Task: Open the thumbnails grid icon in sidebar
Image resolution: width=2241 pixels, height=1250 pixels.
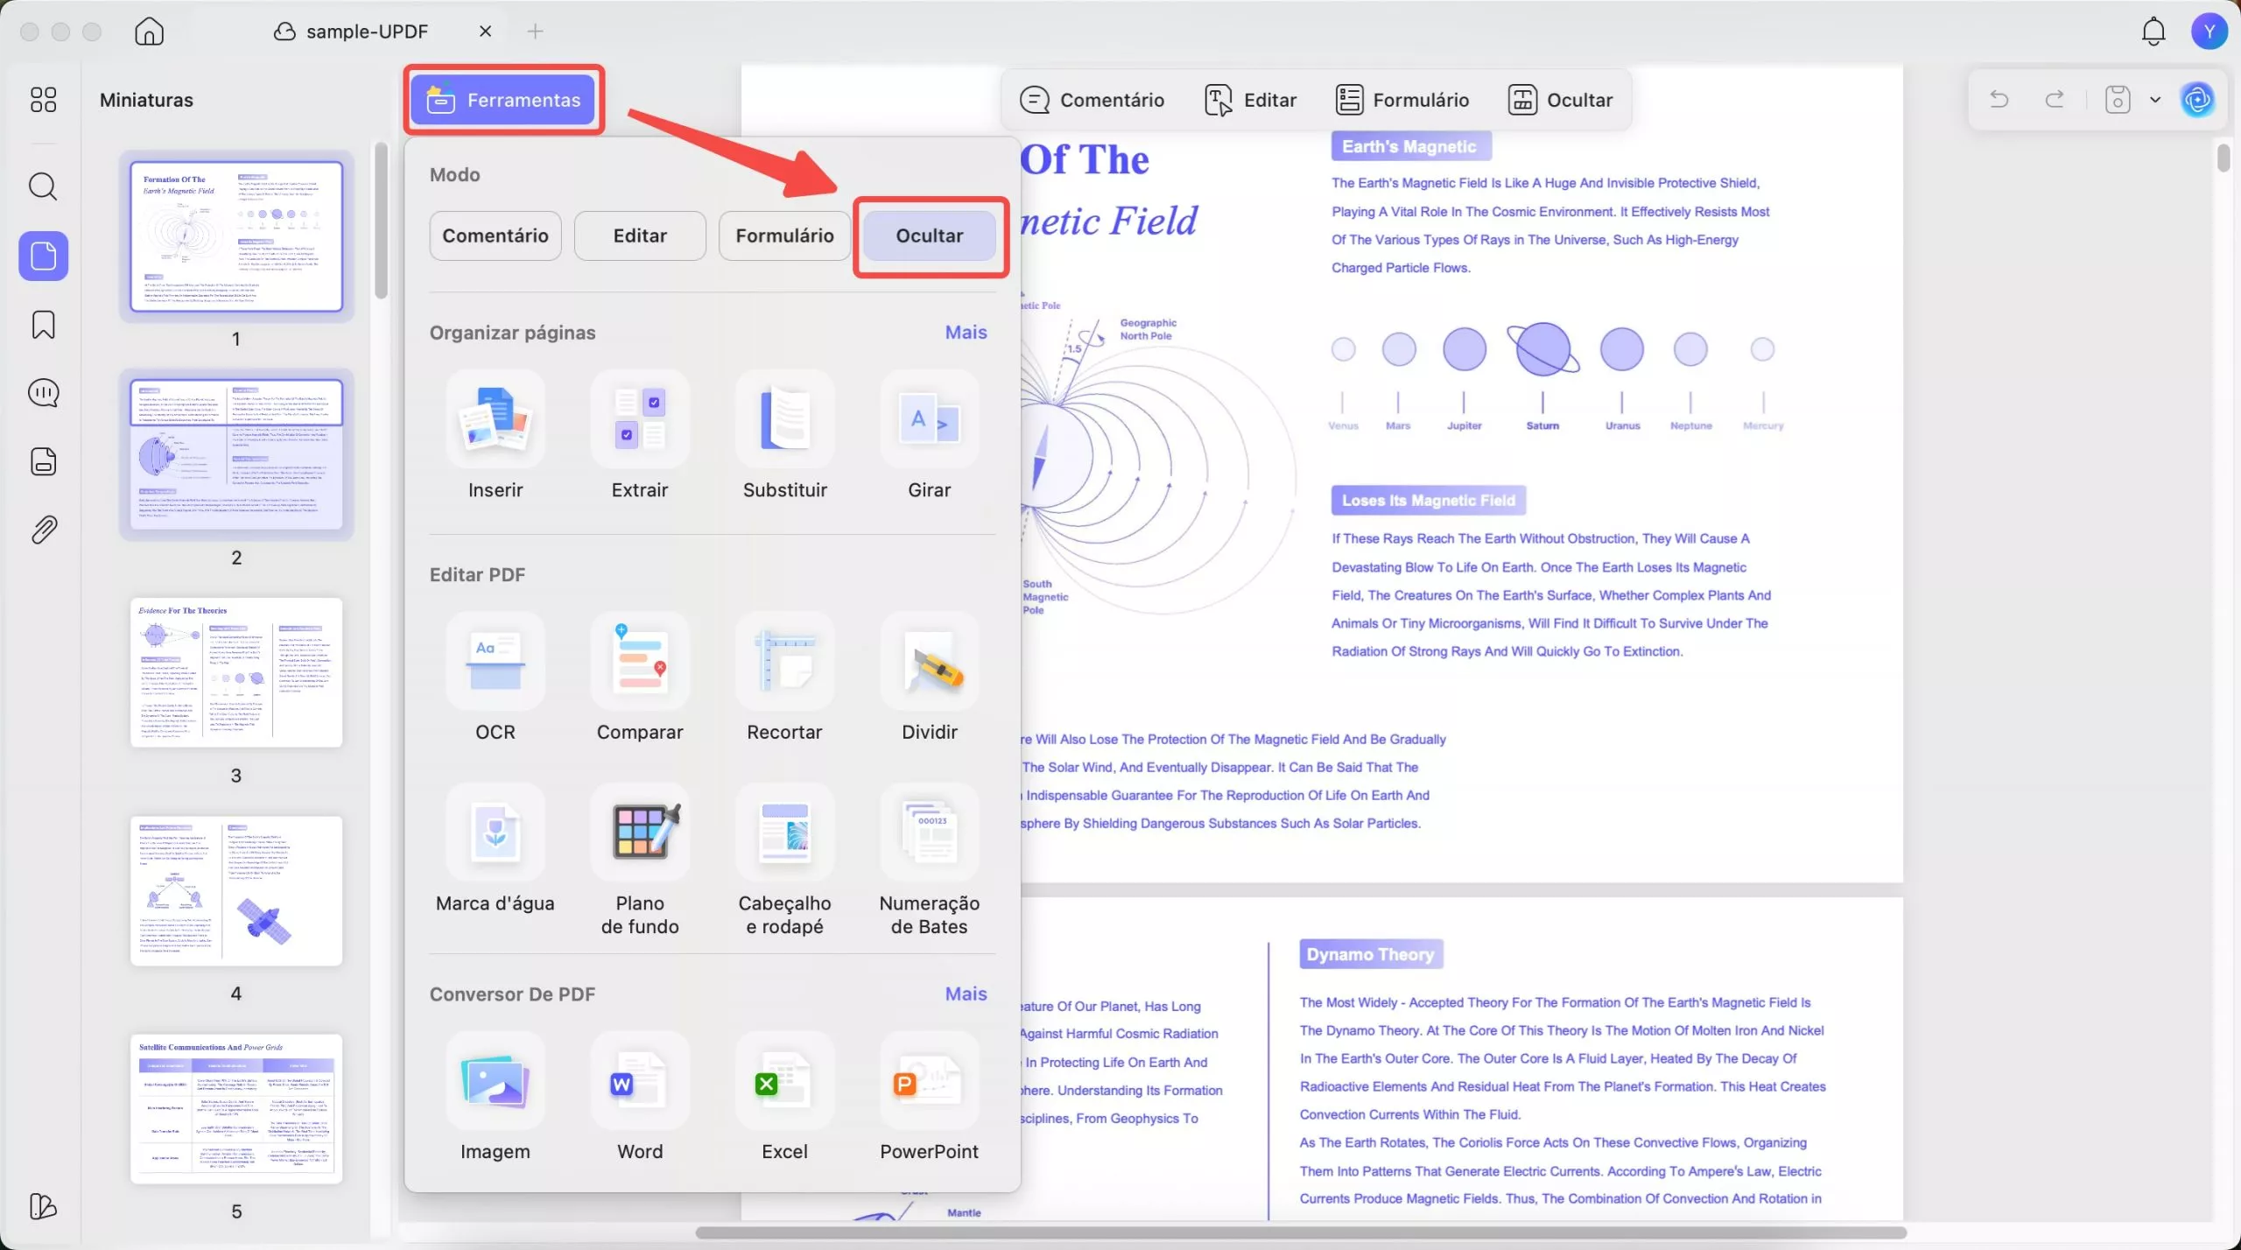Action: coord(43,100)
